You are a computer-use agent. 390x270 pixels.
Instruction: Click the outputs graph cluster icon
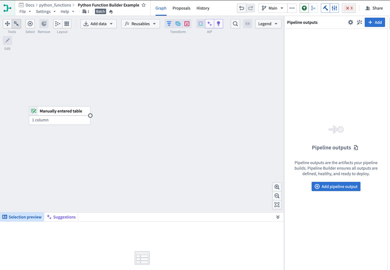(359, 22)
